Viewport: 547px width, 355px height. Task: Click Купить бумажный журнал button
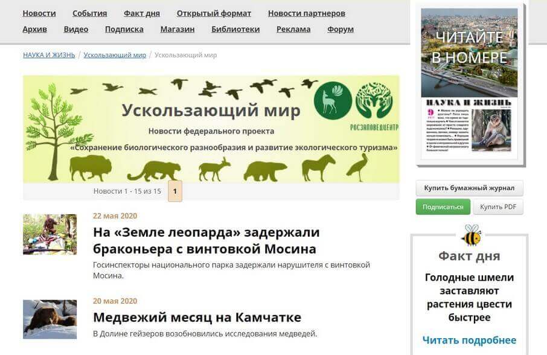pos(469,188)
